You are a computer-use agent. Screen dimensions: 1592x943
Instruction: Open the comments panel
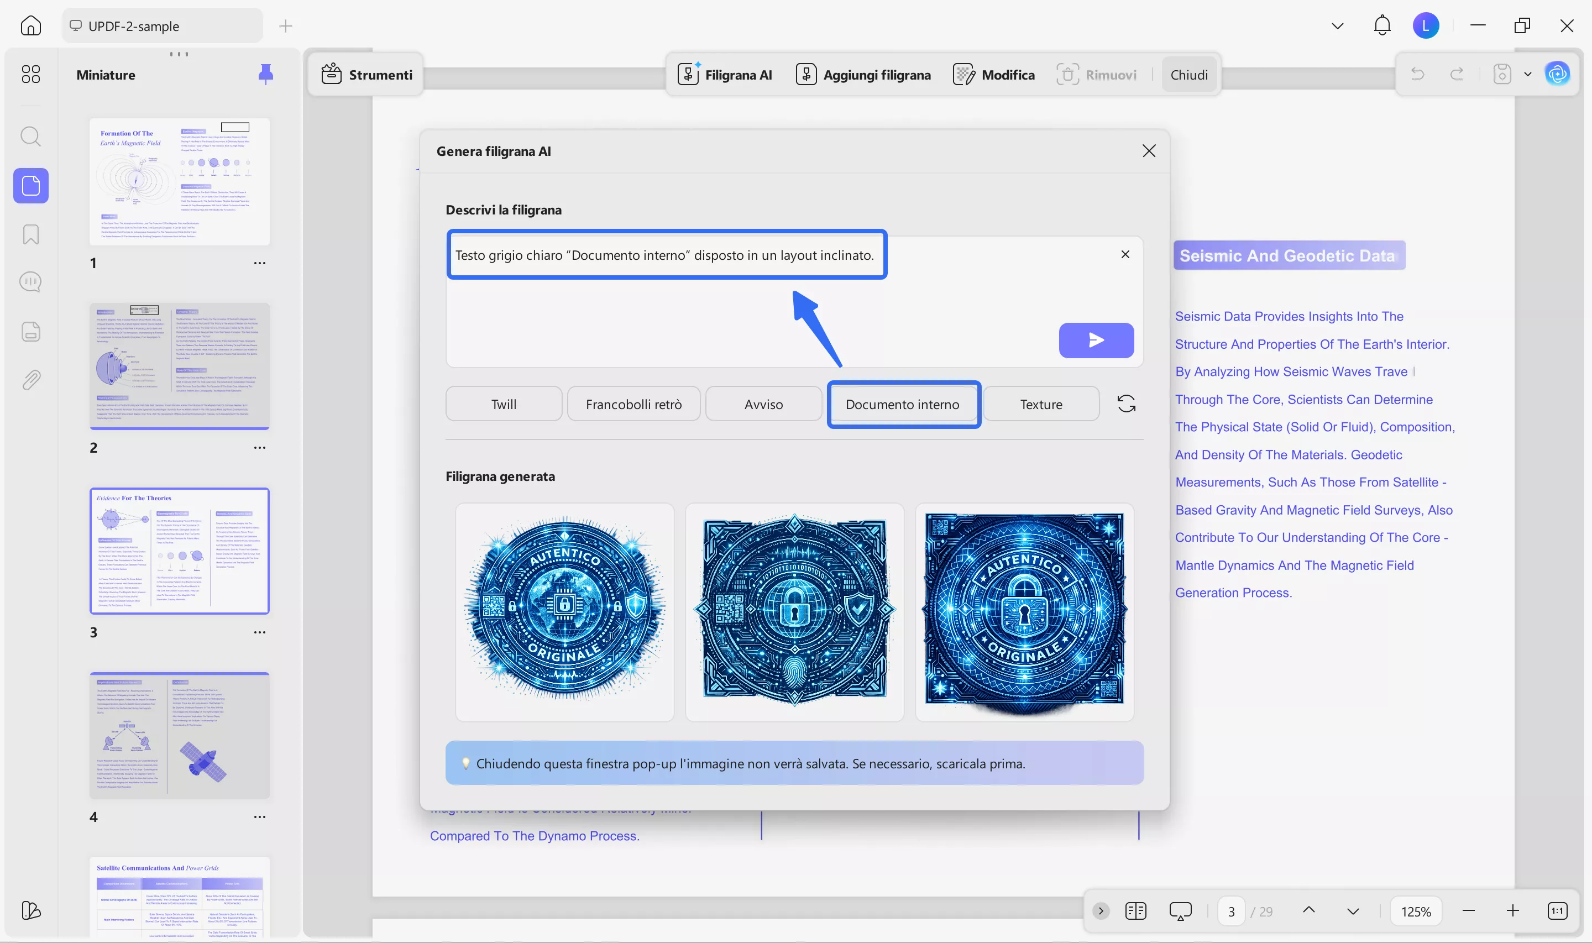[30, 281]
